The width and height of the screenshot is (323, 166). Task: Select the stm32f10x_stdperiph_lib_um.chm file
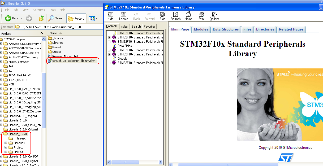71,61
